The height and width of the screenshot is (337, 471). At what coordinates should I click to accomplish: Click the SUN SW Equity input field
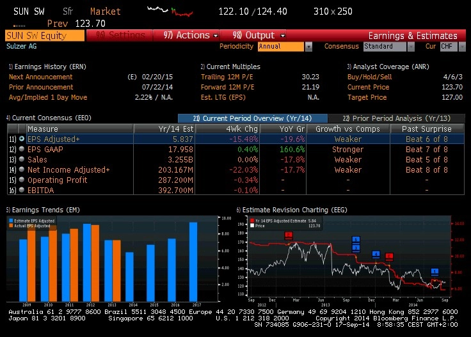point(45,35)
